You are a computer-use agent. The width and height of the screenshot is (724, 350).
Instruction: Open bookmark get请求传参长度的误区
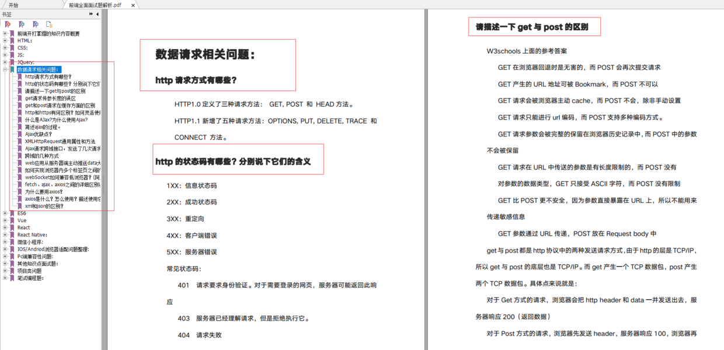(50, 98)
